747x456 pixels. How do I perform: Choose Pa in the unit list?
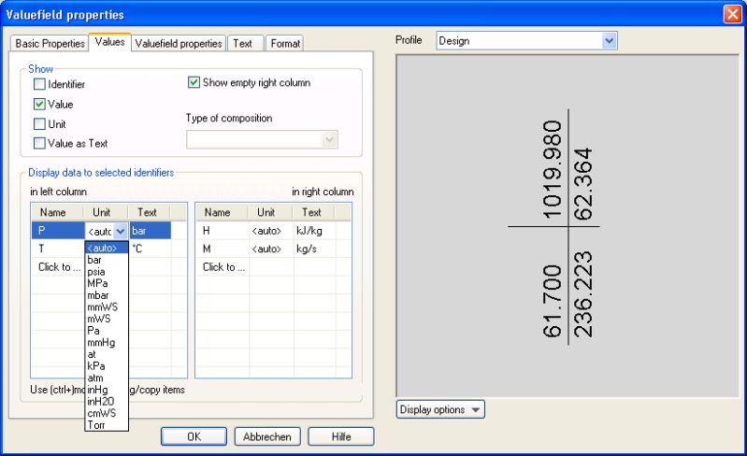pyautogui.click(x=107, y=331)
